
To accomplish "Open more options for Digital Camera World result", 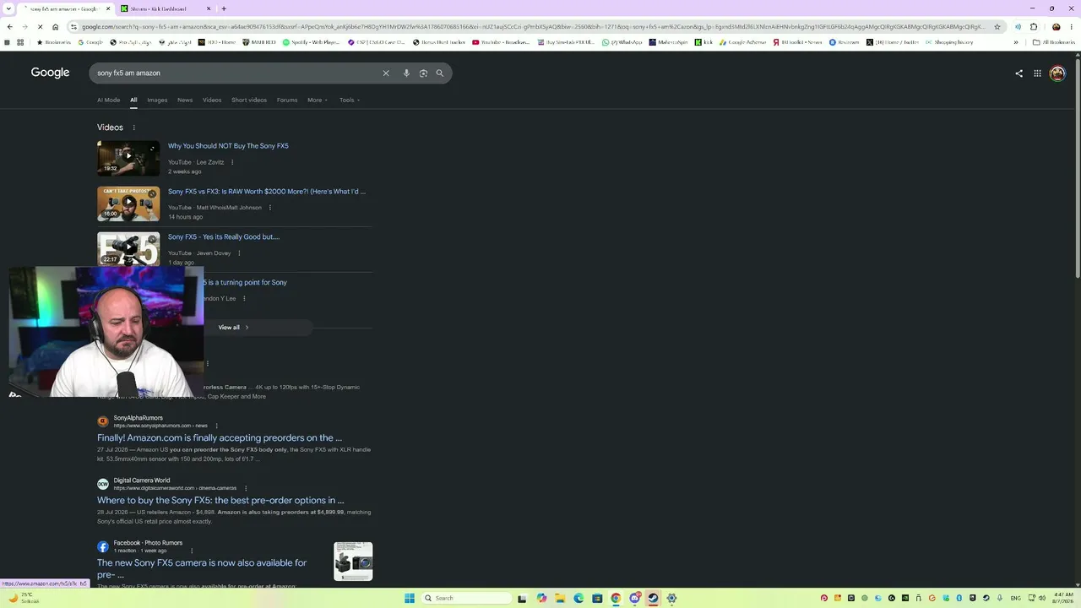I will pyautogui.click(x=246, y=488).
